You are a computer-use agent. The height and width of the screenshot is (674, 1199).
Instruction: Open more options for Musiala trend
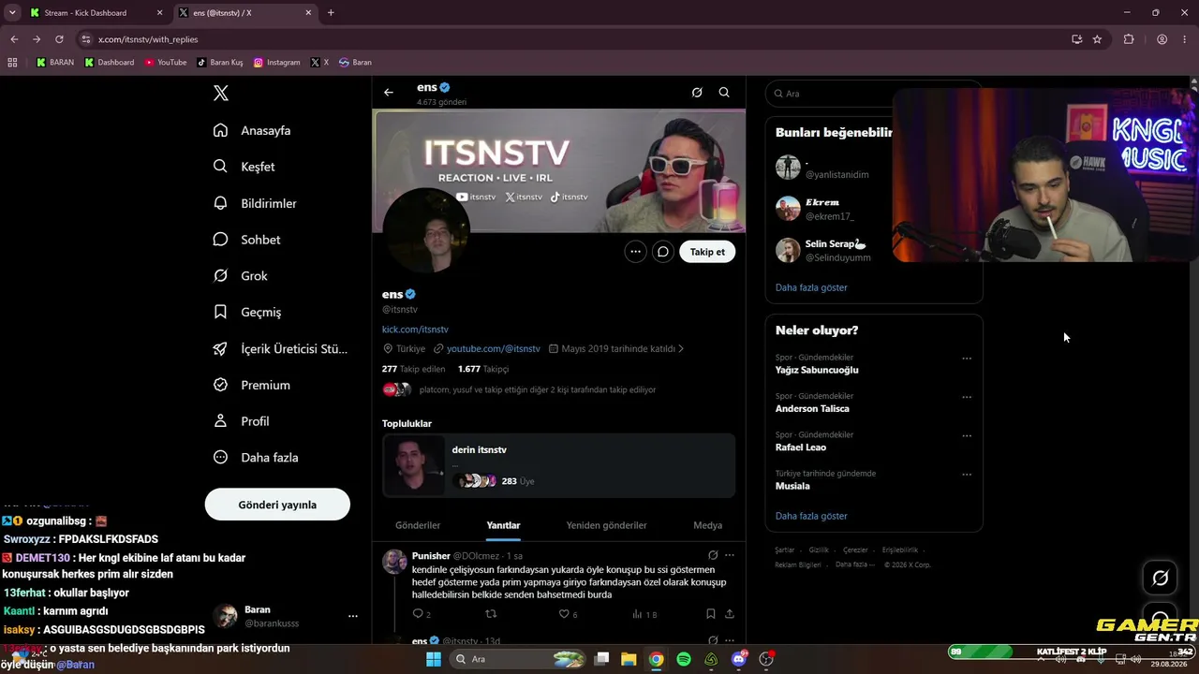click(x=967, y=475)
